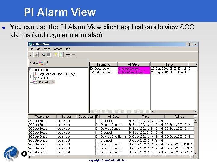Click the magenta priority 0 dot
The height and width of the screenshot is (163, 217).
coord(40,62)
